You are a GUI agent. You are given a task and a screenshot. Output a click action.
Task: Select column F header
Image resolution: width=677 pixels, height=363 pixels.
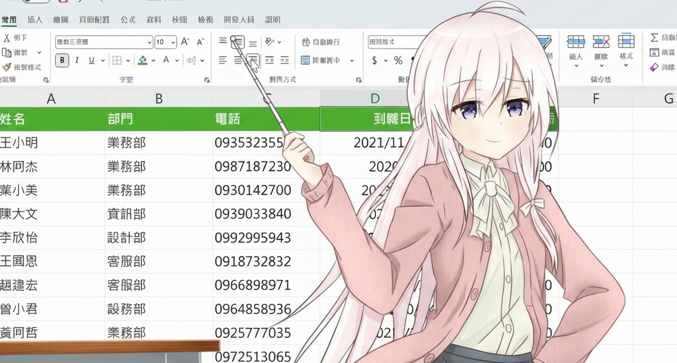[596, 98]
